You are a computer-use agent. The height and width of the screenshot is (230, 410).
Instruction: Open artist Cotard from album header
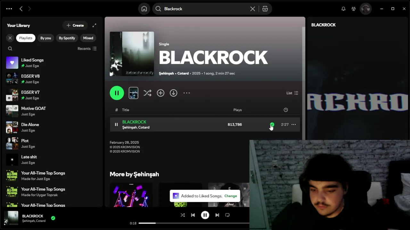183,73
